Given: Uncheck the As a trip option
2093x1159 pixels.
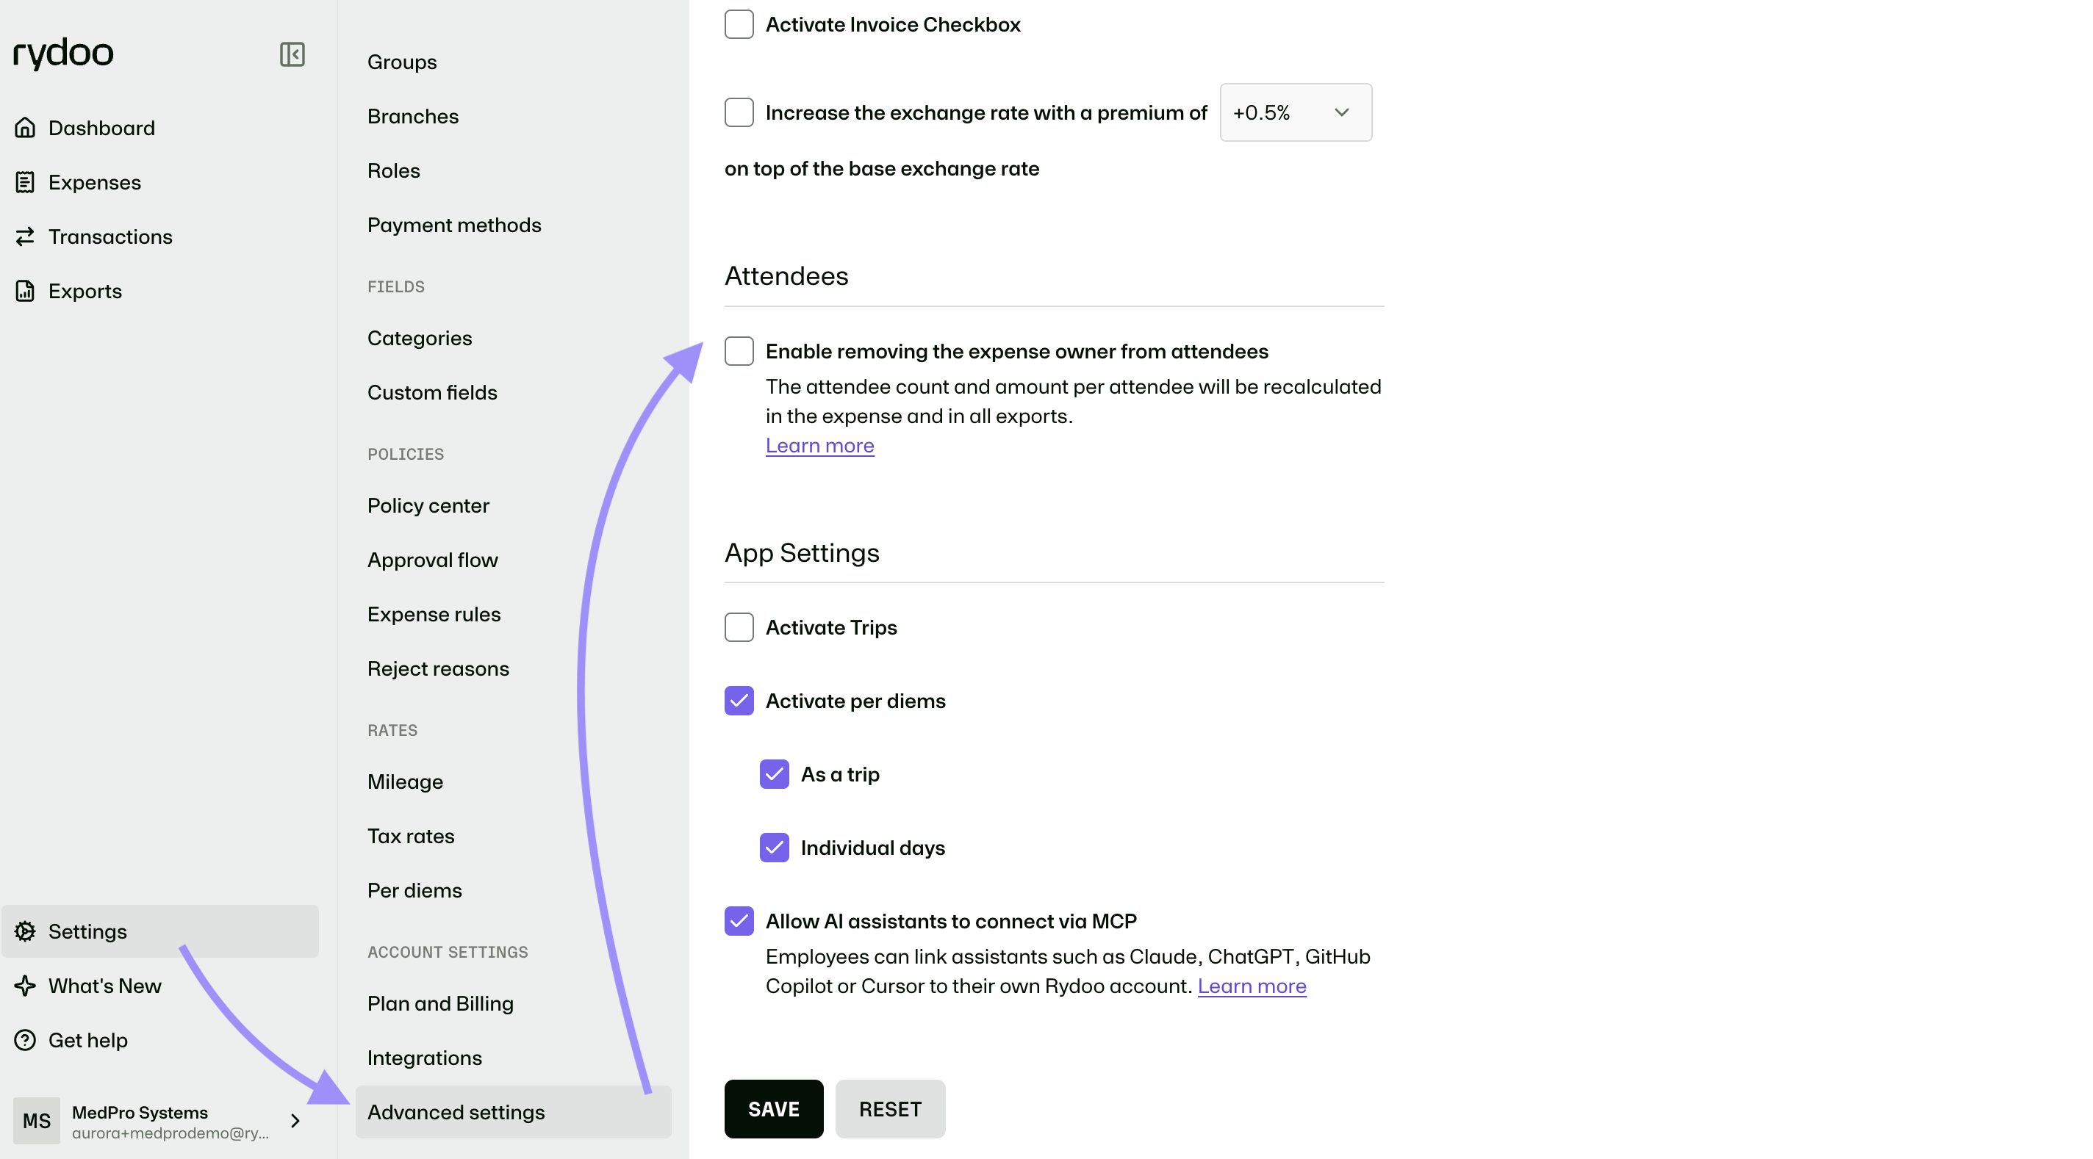Looking at the screenshot, I should pyautogui.click(x=775, y=774).
